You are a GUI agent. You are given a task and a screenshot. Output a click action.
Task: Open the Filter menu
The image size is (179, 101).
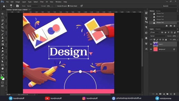42,2
